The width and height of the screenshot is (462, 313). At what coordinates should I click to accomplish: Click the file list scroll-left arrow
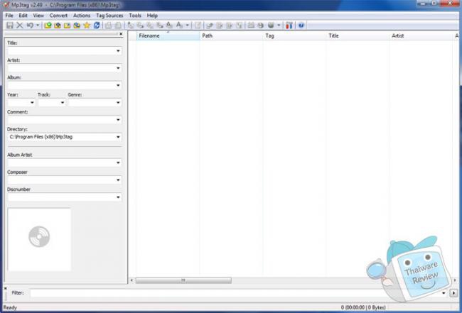(x=131, y=280)
